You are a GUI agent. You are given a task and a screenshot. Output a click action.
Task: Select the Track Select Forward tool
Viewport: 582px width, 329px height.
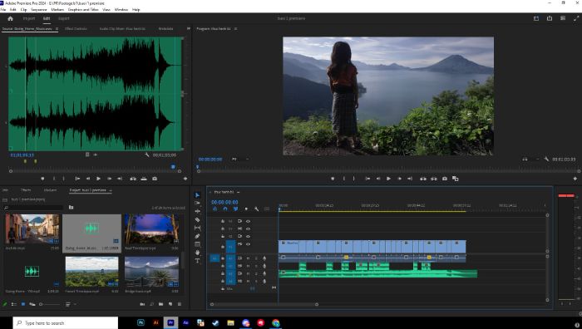[x=198, y=204]
